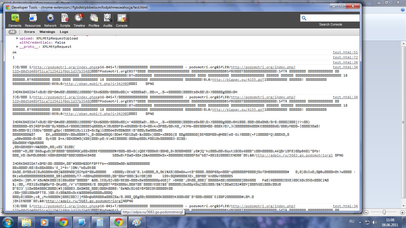
Task: Filter console by Warnings
Action: point(47,32)
